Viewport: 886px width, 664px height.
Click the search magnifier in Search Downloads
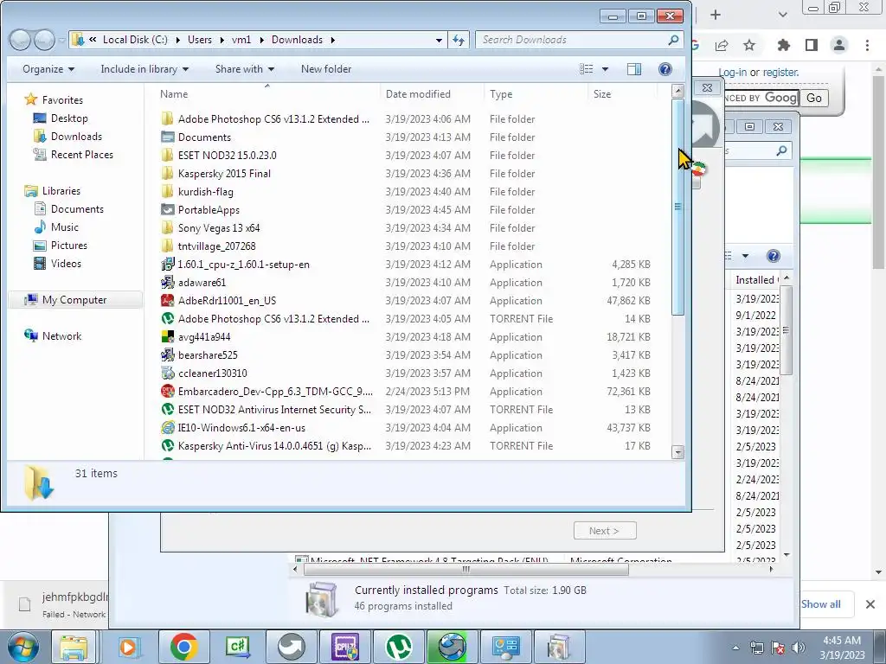click(673, 40)
